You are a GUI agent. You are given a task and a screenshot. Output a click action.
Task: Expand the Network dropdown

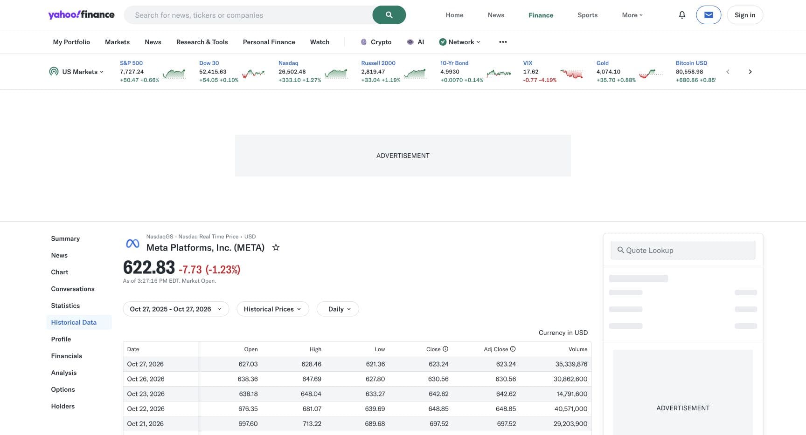tap(459, 42)
